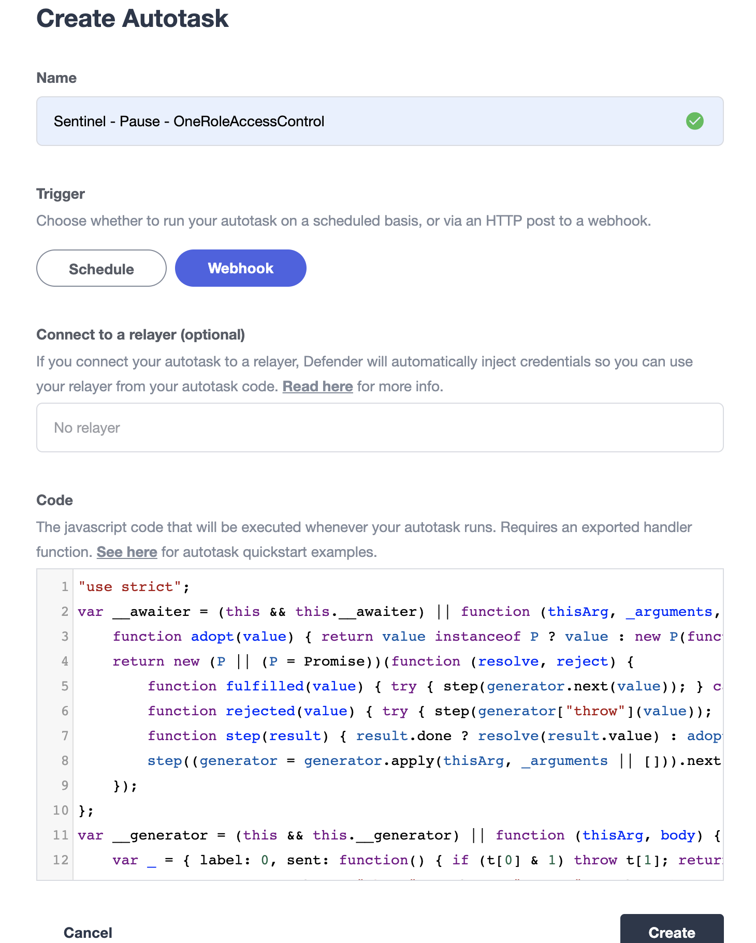
Task: Click the return new Promise line 4
Action: [x=373, y=661]
